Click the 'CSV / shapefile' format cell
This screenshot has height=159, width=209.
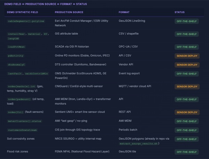[x=129, y=34]
